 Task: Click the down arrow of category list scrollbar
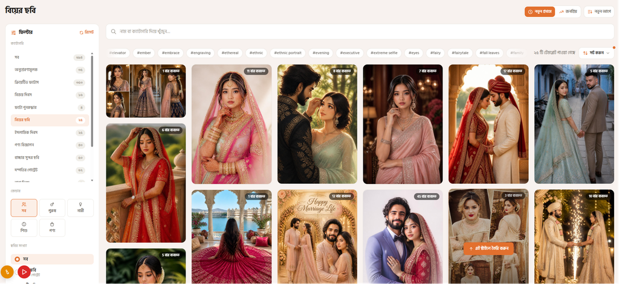click(92, 180)
